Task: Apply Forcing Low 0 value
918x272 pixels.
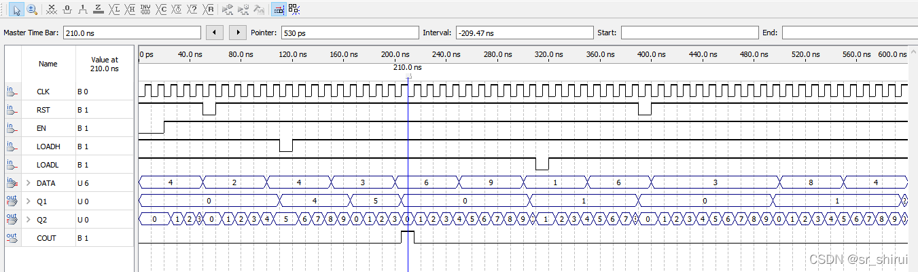Action: tap(67, 9)
